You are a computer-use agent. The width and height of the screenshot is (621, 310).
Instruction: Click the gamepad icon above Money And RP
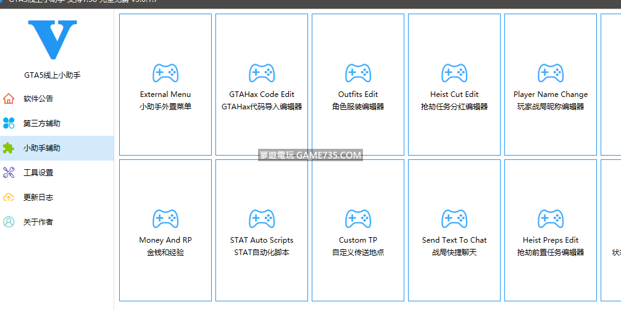(165, 219)
